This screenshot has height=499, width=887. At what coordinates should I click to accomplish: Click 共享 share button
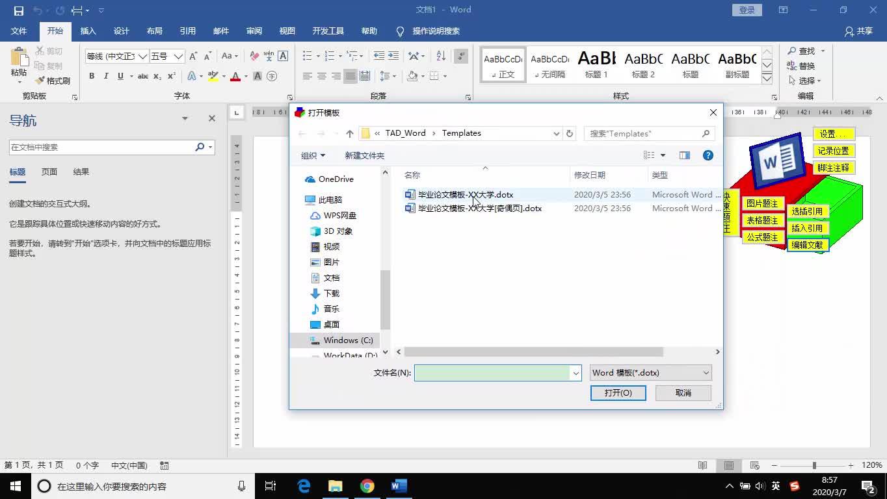click(858, 31)
